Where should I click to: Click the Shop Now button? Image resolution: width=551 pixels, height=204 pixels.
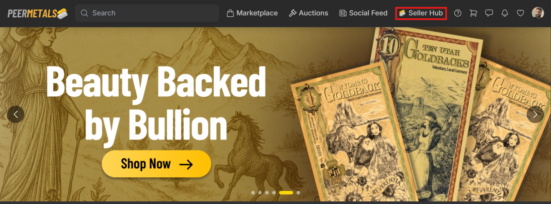tap(156, 164)
